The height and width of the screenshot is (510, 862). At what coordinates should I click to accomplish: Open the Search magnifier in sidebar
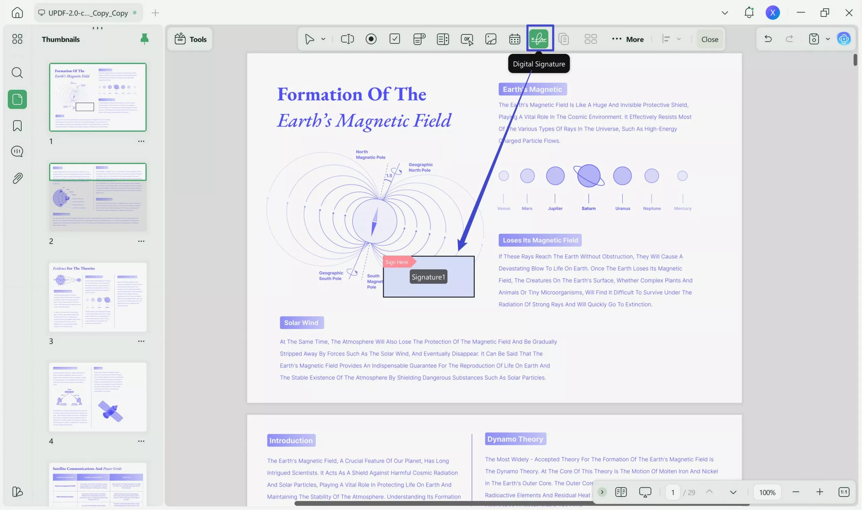(x=17, y=73)
